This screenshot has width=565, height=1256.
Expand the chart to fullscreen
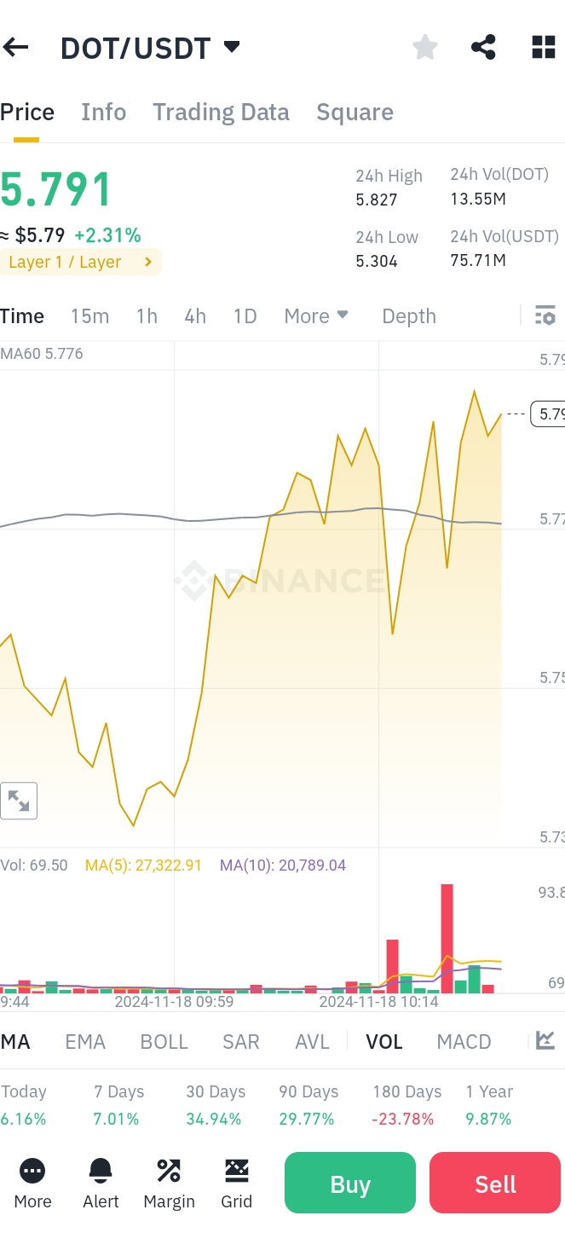coord(19,801)
